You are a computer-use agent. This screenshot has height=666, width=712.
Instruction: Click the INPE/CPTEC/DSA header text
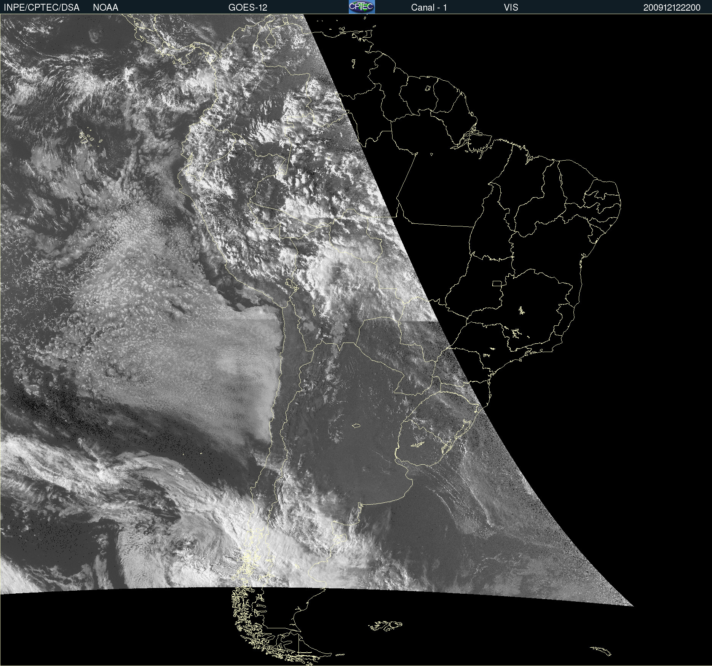click(42, 8)
